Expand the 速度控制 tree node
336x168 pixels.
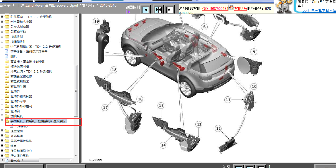click(2, 131)
